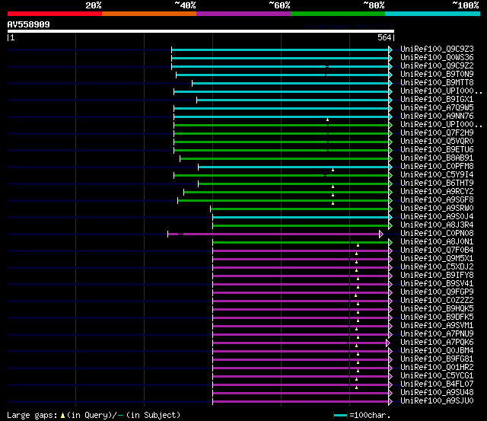Click the UniRef100_A7PNU9 label
Screen dimensions: 487x421
(437, 334)
